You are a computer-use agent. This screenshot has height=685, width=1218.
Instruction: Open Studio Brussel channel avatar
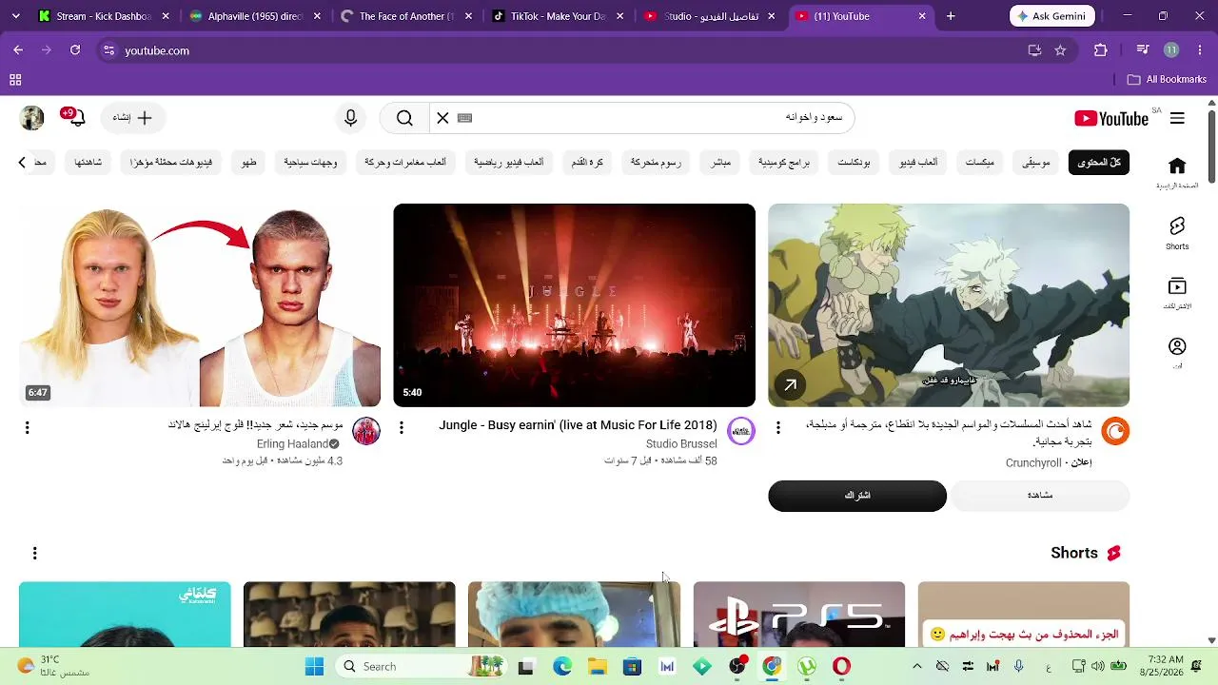[740, 431]
